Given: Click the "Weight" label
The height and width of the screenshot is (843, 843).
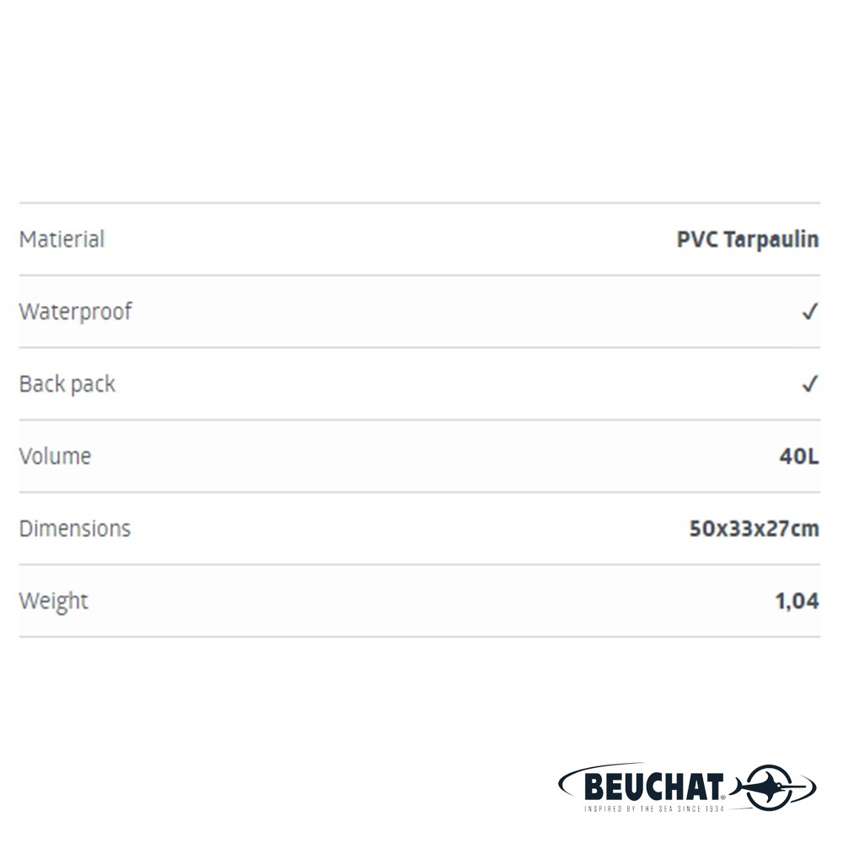Looking at the screenshot, I should (53, 602).
